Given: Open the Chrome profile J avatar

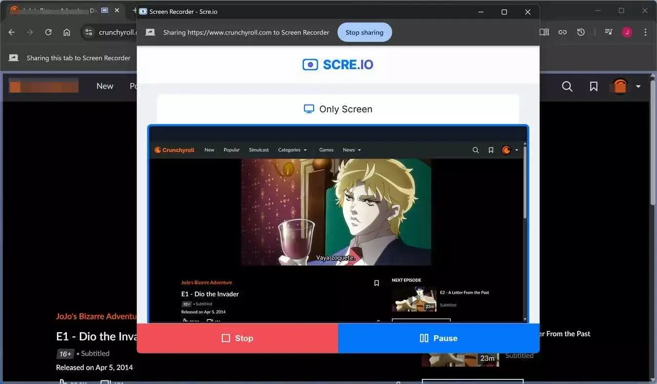Looking at the screenshot, I should point(627,32).
